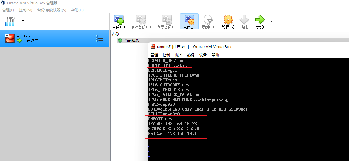Open the 管理 menu in centos7 VM window
Screen dimensions: 349x161
154,55
